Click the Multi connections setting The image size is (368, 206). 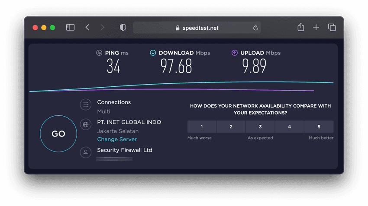click(103, 111)
